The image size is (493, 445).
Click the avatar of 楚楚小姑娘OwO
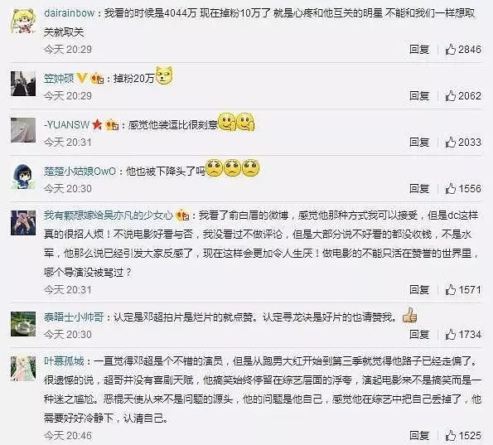pos(23,177)
